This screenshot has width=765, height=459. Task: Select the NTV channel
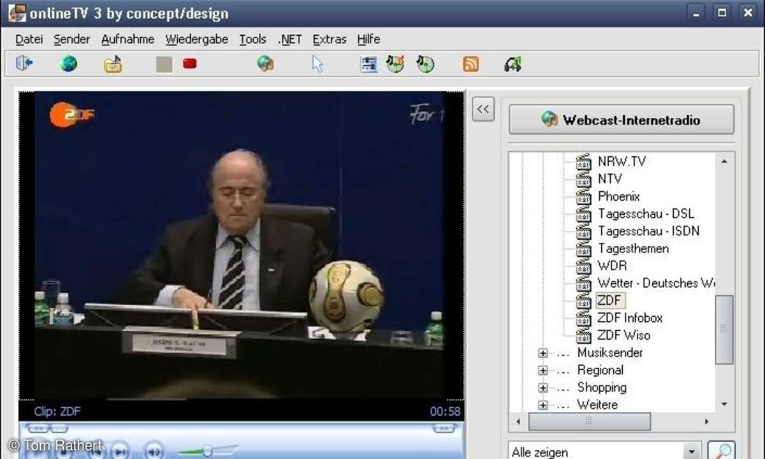609,179
